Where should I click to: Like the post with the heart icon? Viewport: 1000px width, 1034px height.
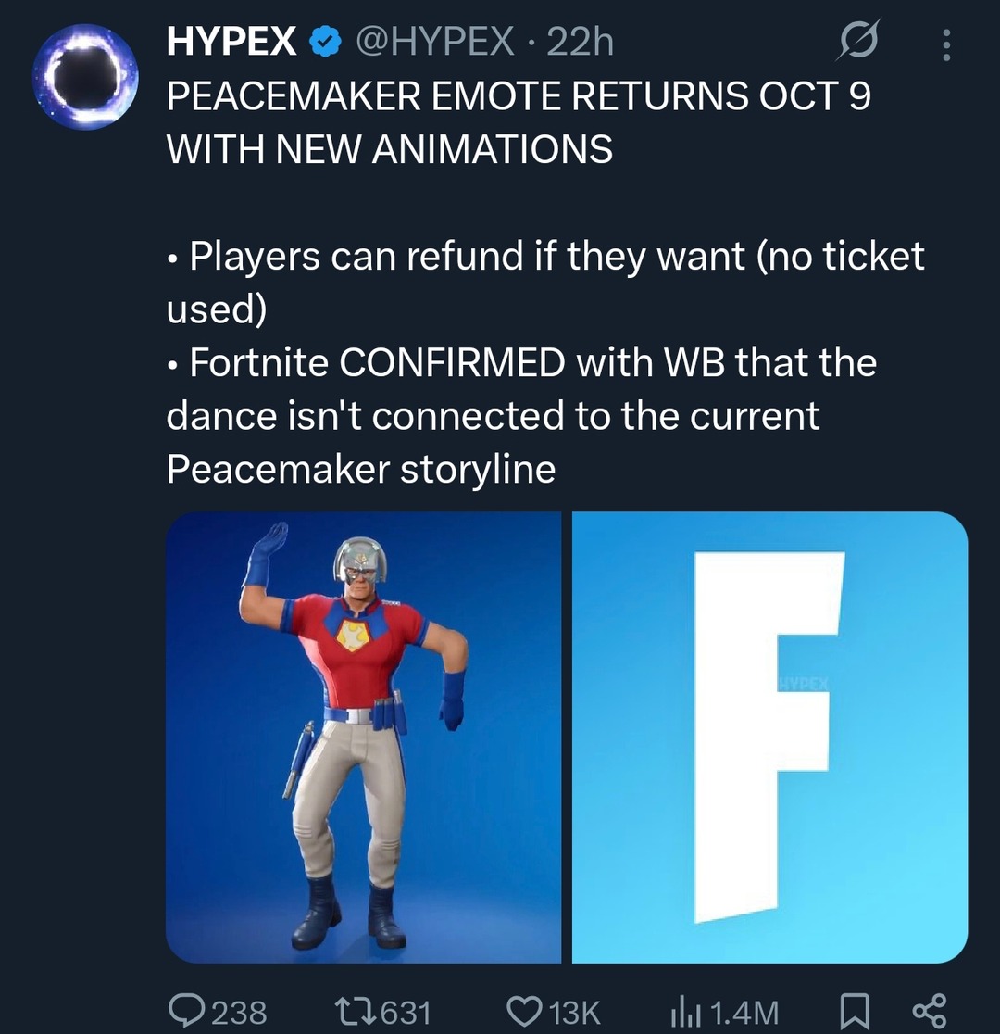tap(528, 1011)
